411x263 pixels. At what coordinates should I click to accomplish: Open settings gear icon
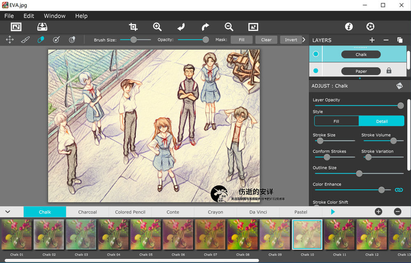[x=370, y=26]
